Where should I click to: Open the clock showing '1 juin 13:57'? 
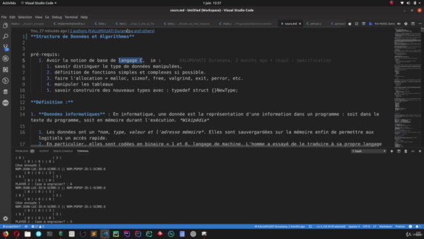tap(212, 3)
